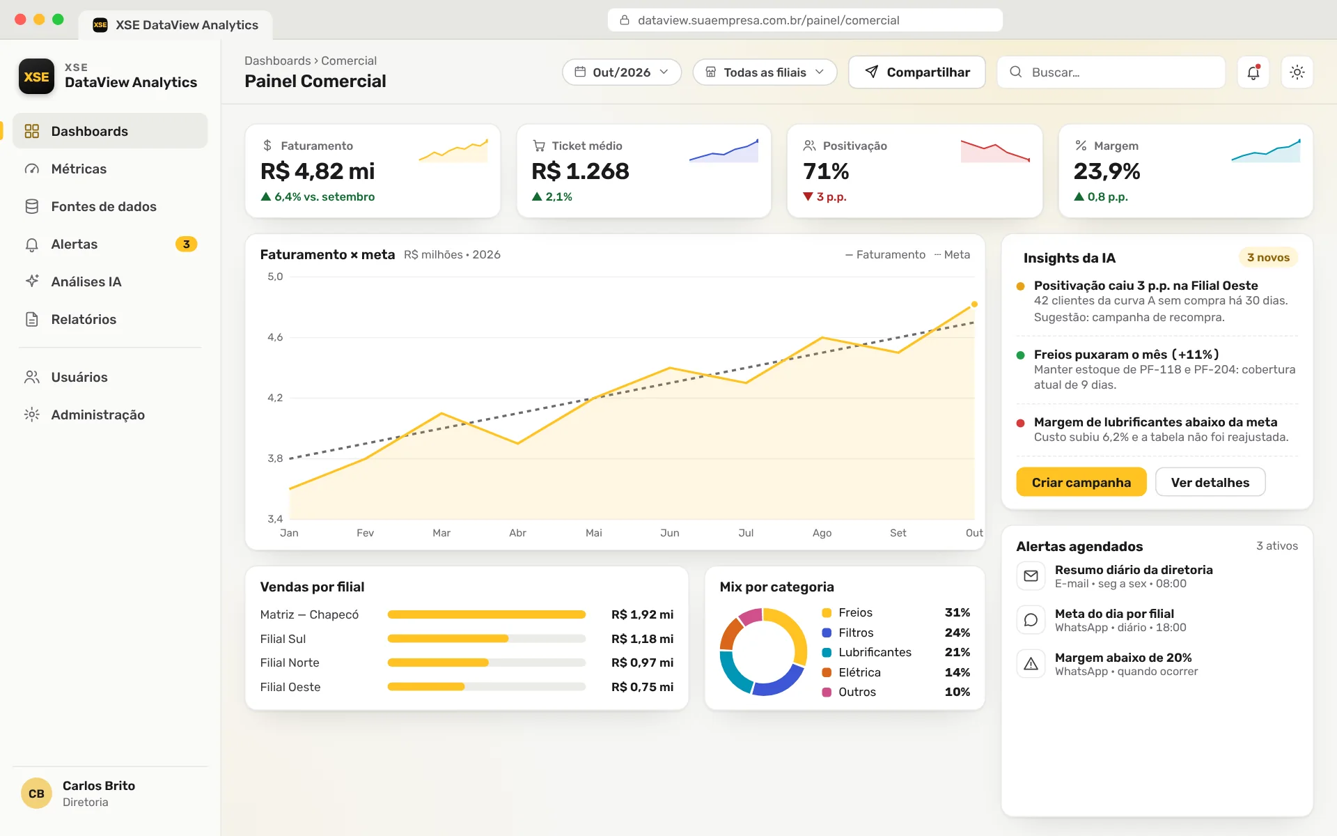Image resolution: width=1337 pixels, height=836 pixels.
Task: Click the paper plane share icon
Action: click(871, 72)
